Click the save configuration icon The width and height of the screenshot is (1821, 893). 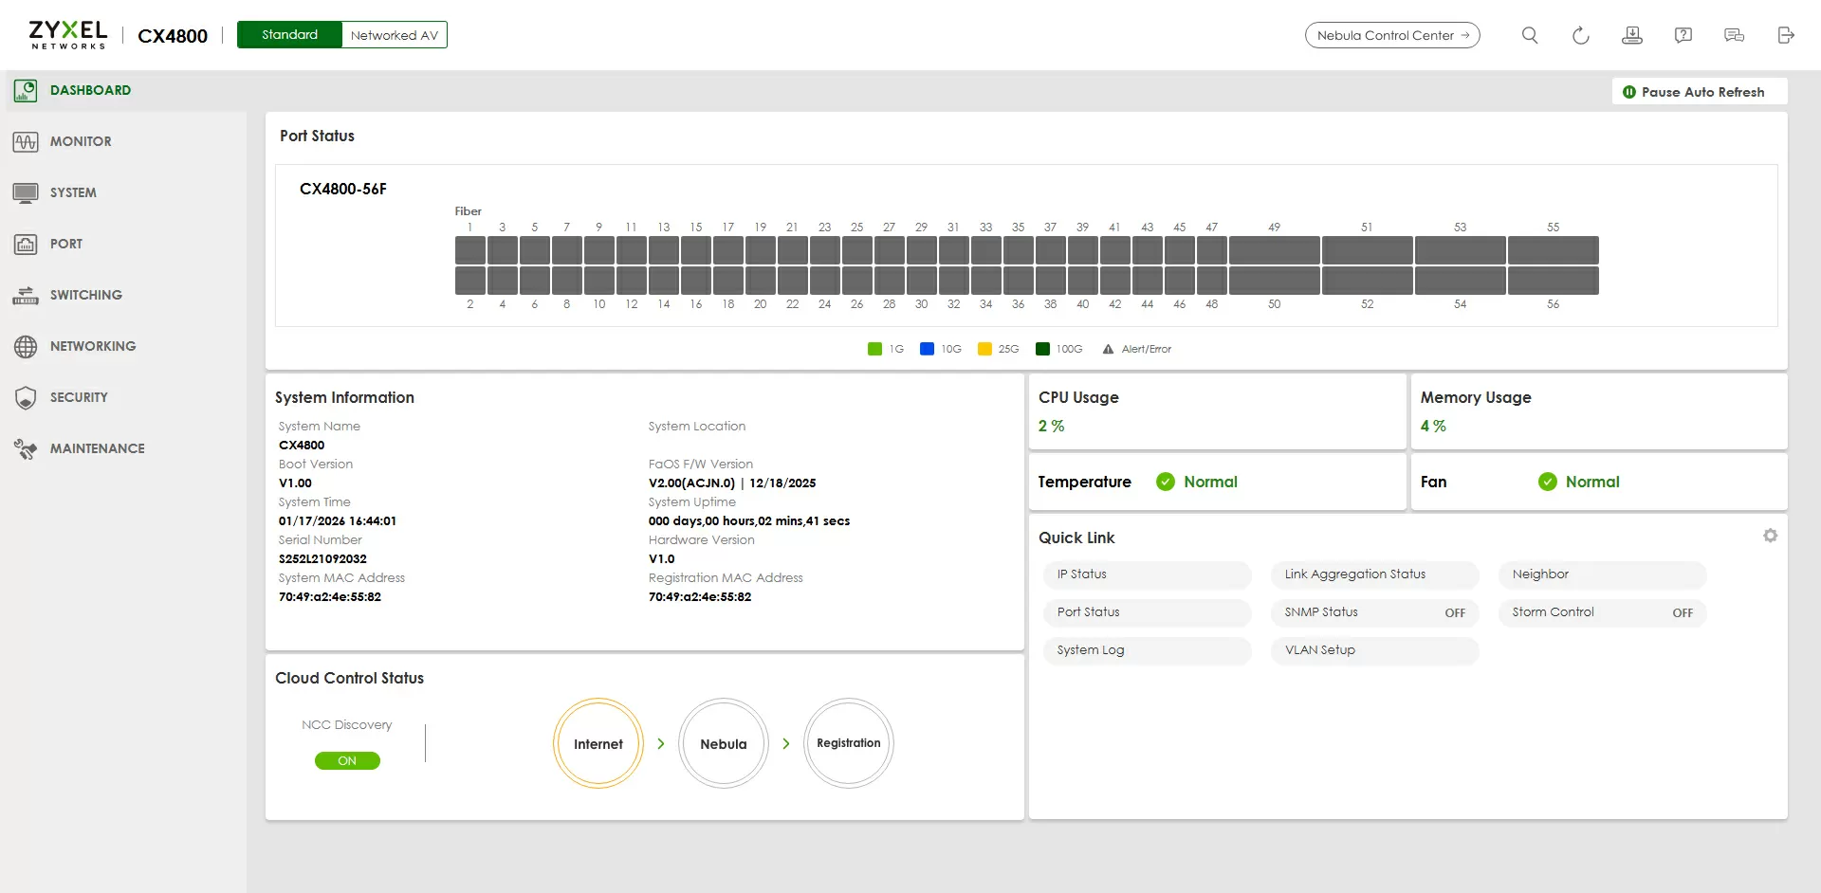(1631, 35)
